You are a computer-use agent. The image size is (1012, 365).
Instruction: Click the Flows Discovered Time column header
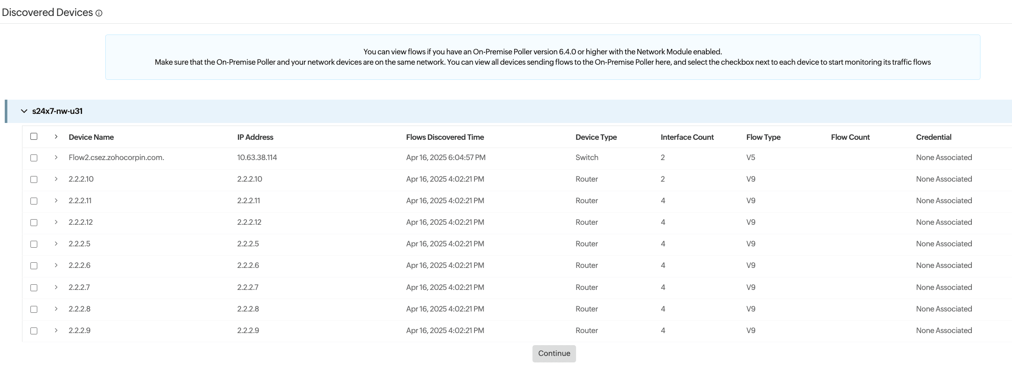(445, 137)
